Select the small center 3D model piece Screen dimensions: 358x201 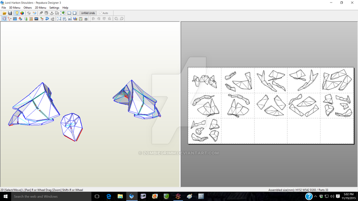(72, 128)
